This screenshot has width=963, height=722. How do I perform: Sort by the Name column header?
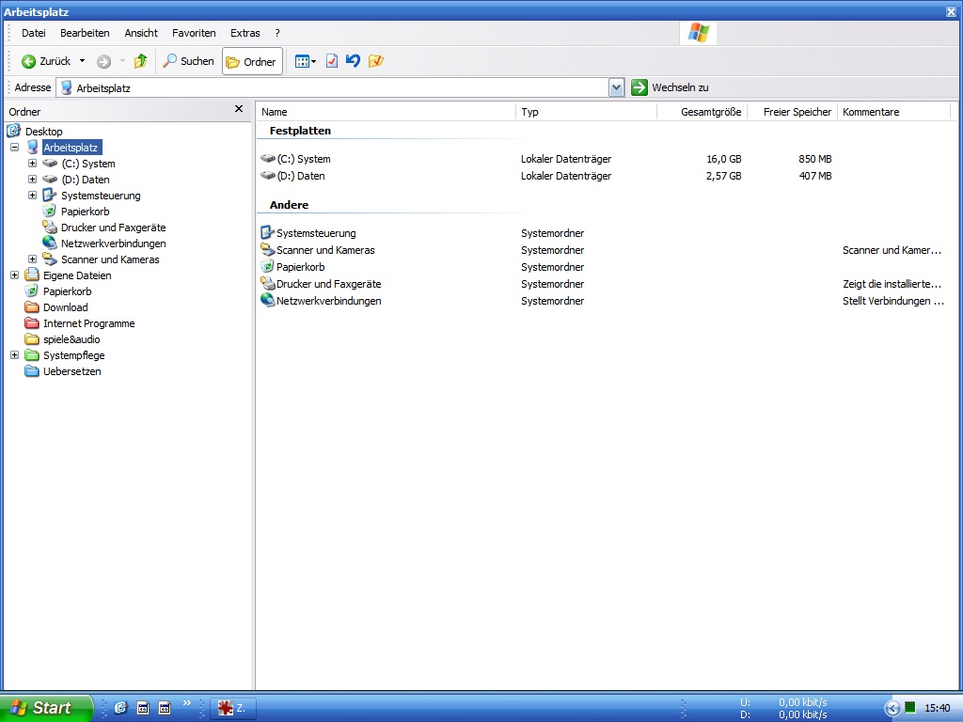coord(387,112)
